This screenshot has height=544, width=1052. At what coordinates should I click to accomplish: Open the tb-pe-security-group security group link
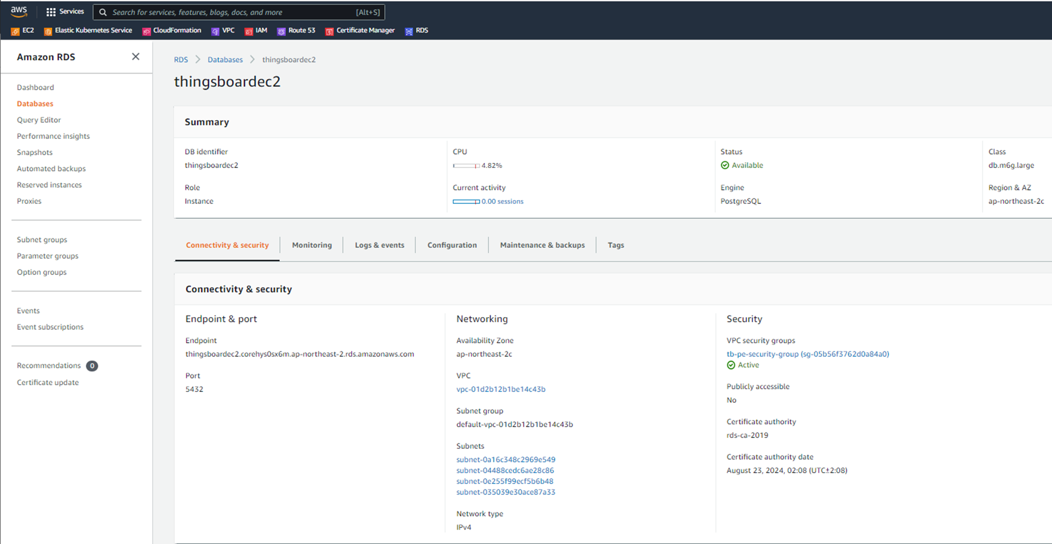click(807, 354)
